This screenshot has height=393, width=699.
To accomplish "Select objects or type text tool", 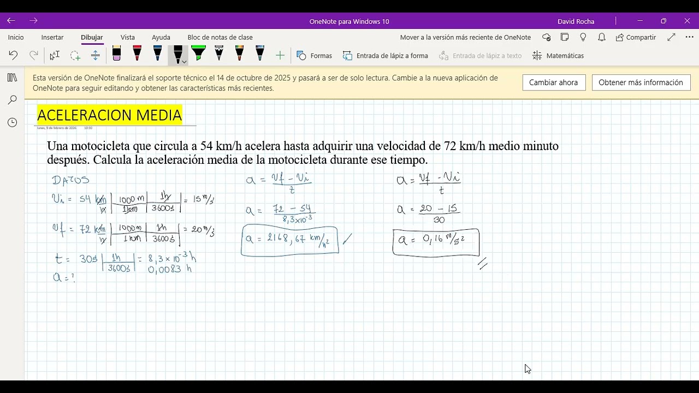I will [x=55, y=55].
